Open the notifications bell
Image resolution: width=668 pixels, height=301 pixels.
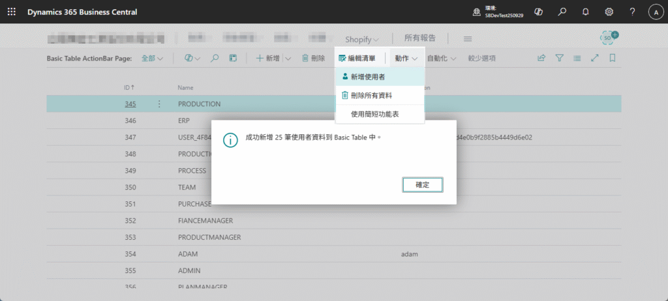tap(586, 12)
